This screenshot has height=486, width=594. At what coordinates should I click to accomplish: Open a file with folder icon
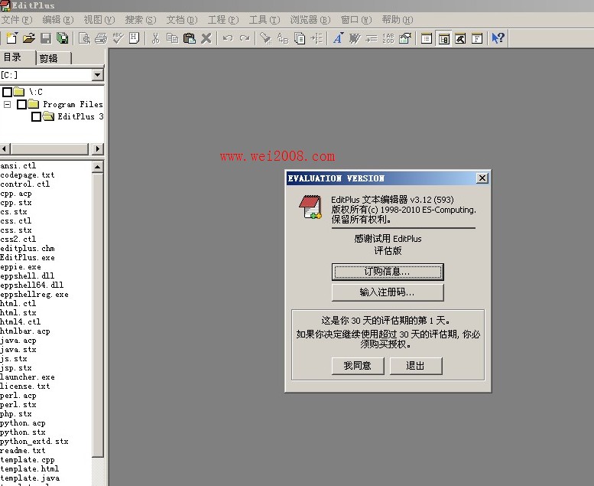pyautogui.click(x=28, y=38)
